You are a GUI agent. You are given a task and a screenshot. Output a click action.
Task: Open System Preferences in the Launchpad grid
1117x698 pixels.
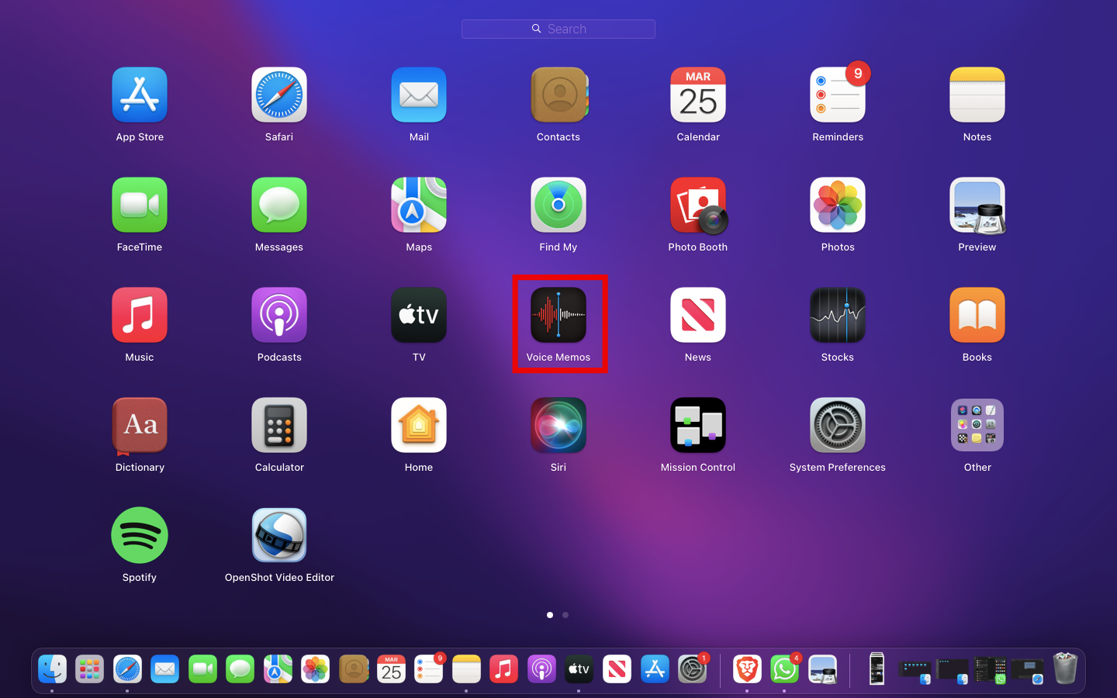click(x=838, y=426)
